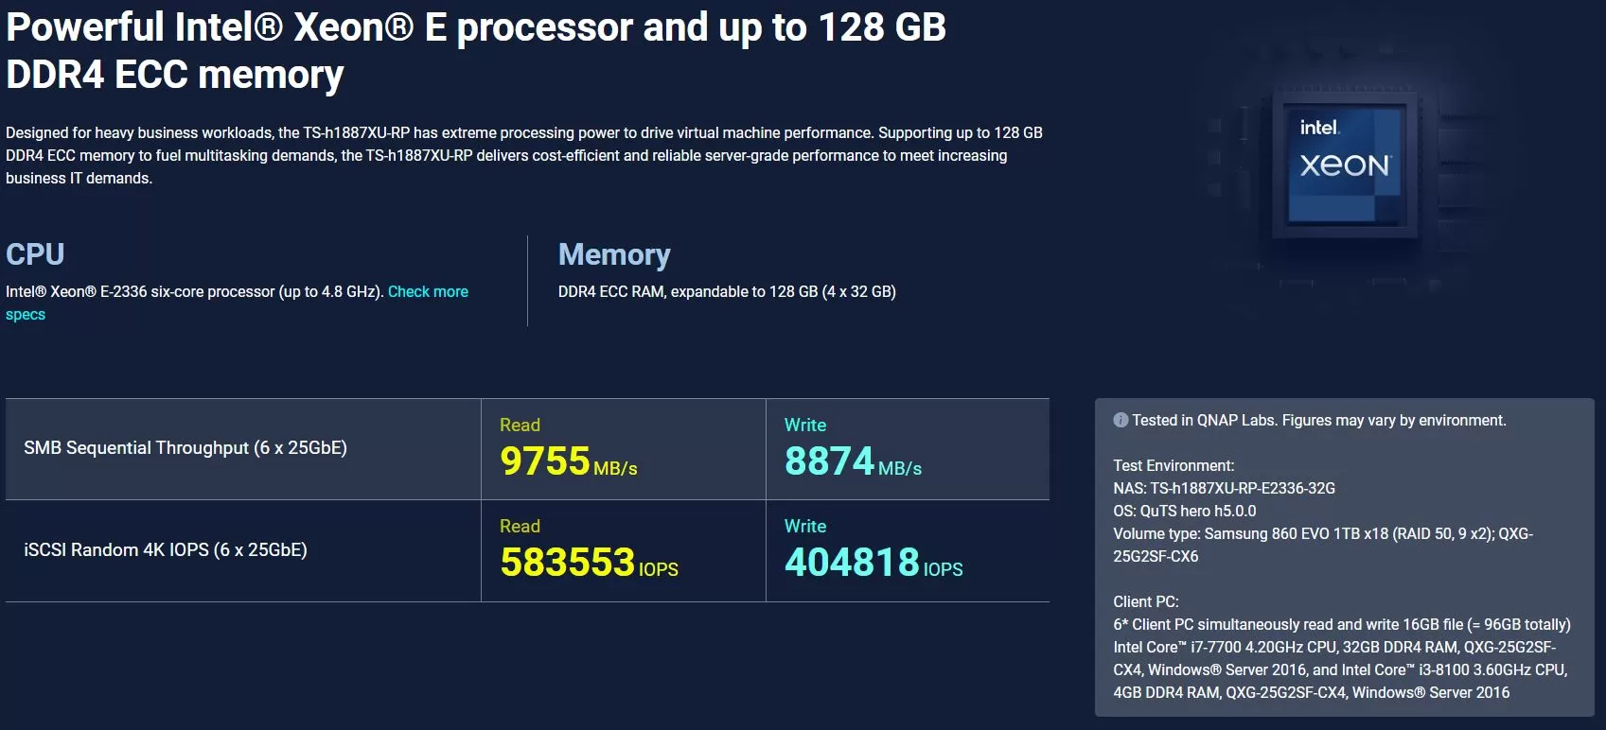Click the Test Environment label
The height and width of the screenshot is (730, 1606).
tap(1174, 465)
